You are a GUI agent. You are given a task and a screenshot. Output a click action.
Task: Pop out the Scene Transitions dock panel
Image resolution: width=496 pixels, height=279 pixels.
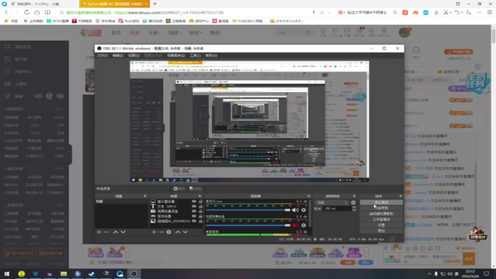tap(354, 196)
